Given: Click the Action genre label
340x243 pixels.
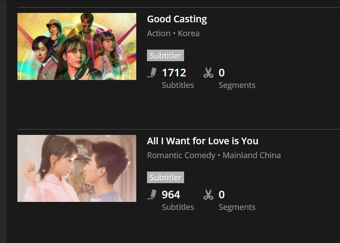Looking at the screenshot, I should pyautogui.click(x=159, y=34).
